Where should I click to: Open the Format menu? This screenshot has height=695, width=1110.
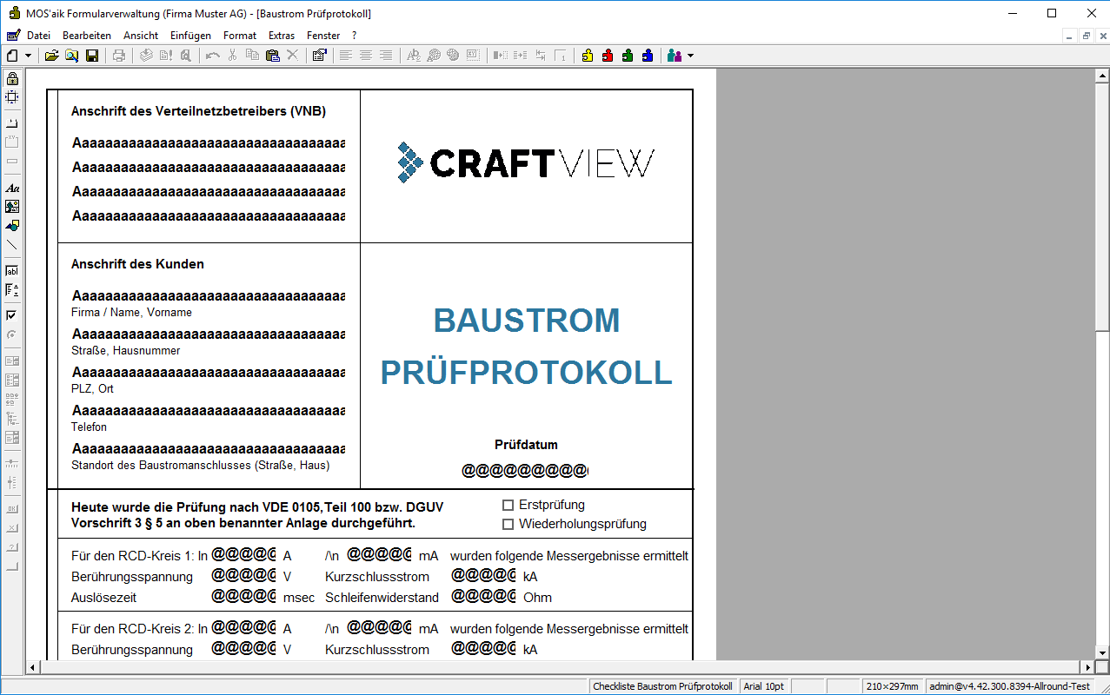tap(240, 36)
